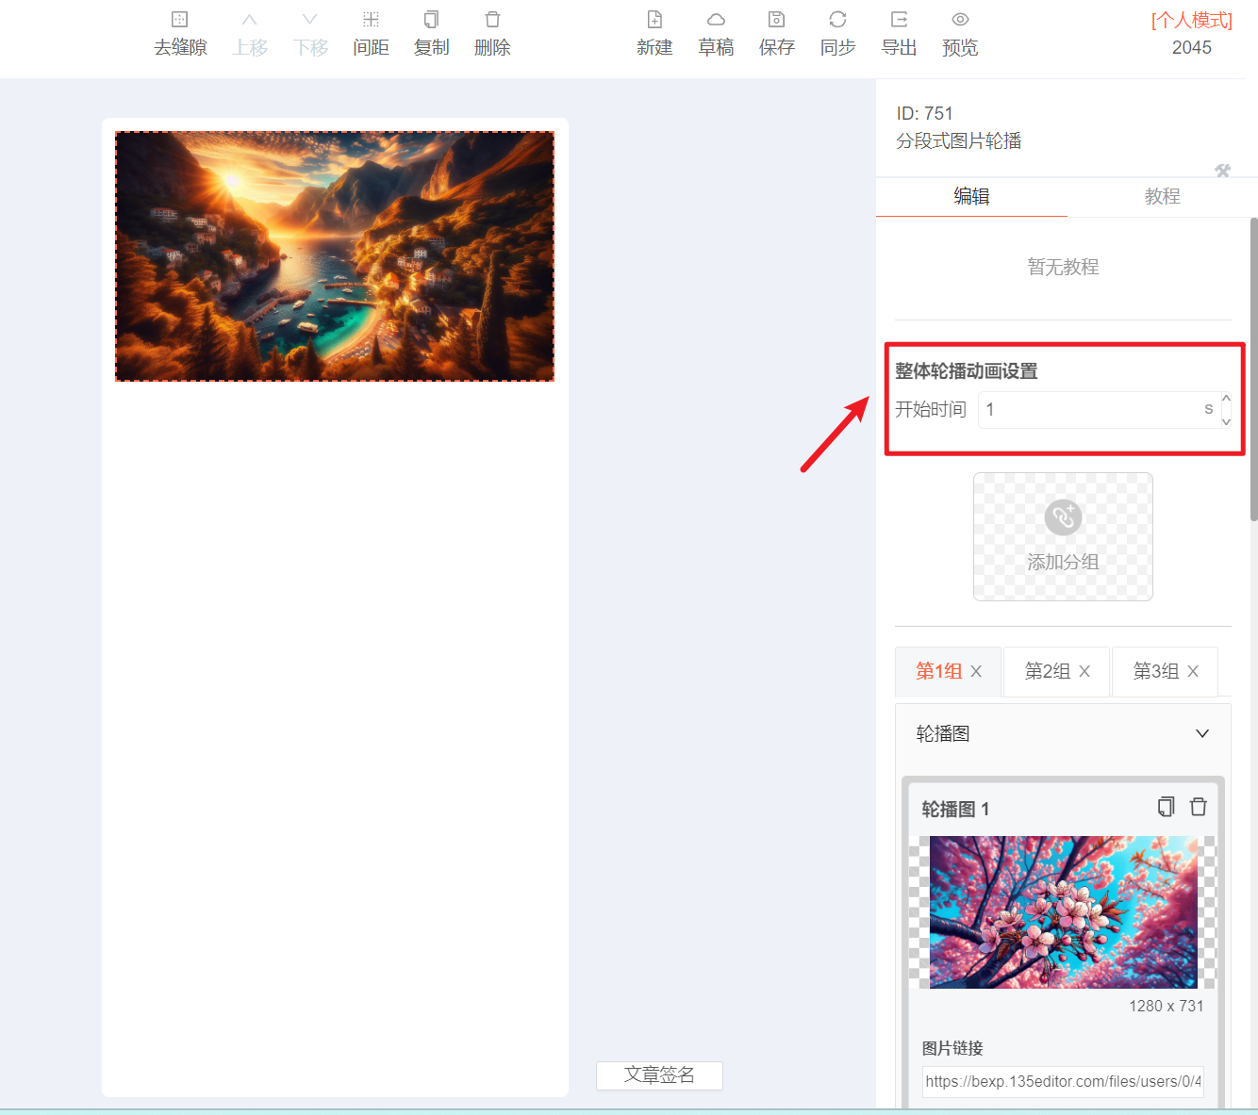Increase 开始时间 with the up stepper
This screenshot has height=1115, width=1258.
click(x=1226, y=399)
